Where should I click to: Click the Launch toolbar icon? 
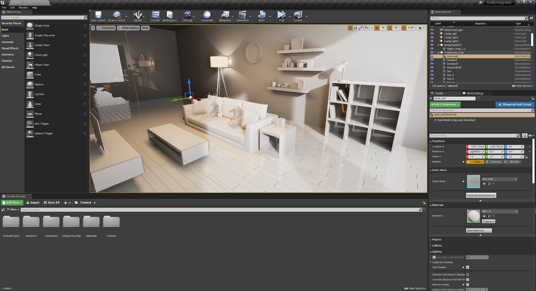[298, 16]
